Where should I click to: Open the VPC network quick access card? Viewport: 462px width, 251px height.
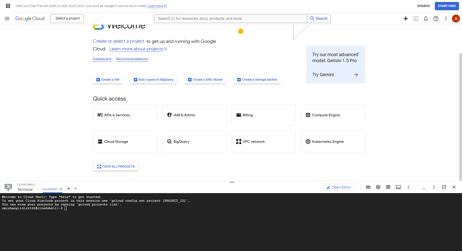[264, 142]
